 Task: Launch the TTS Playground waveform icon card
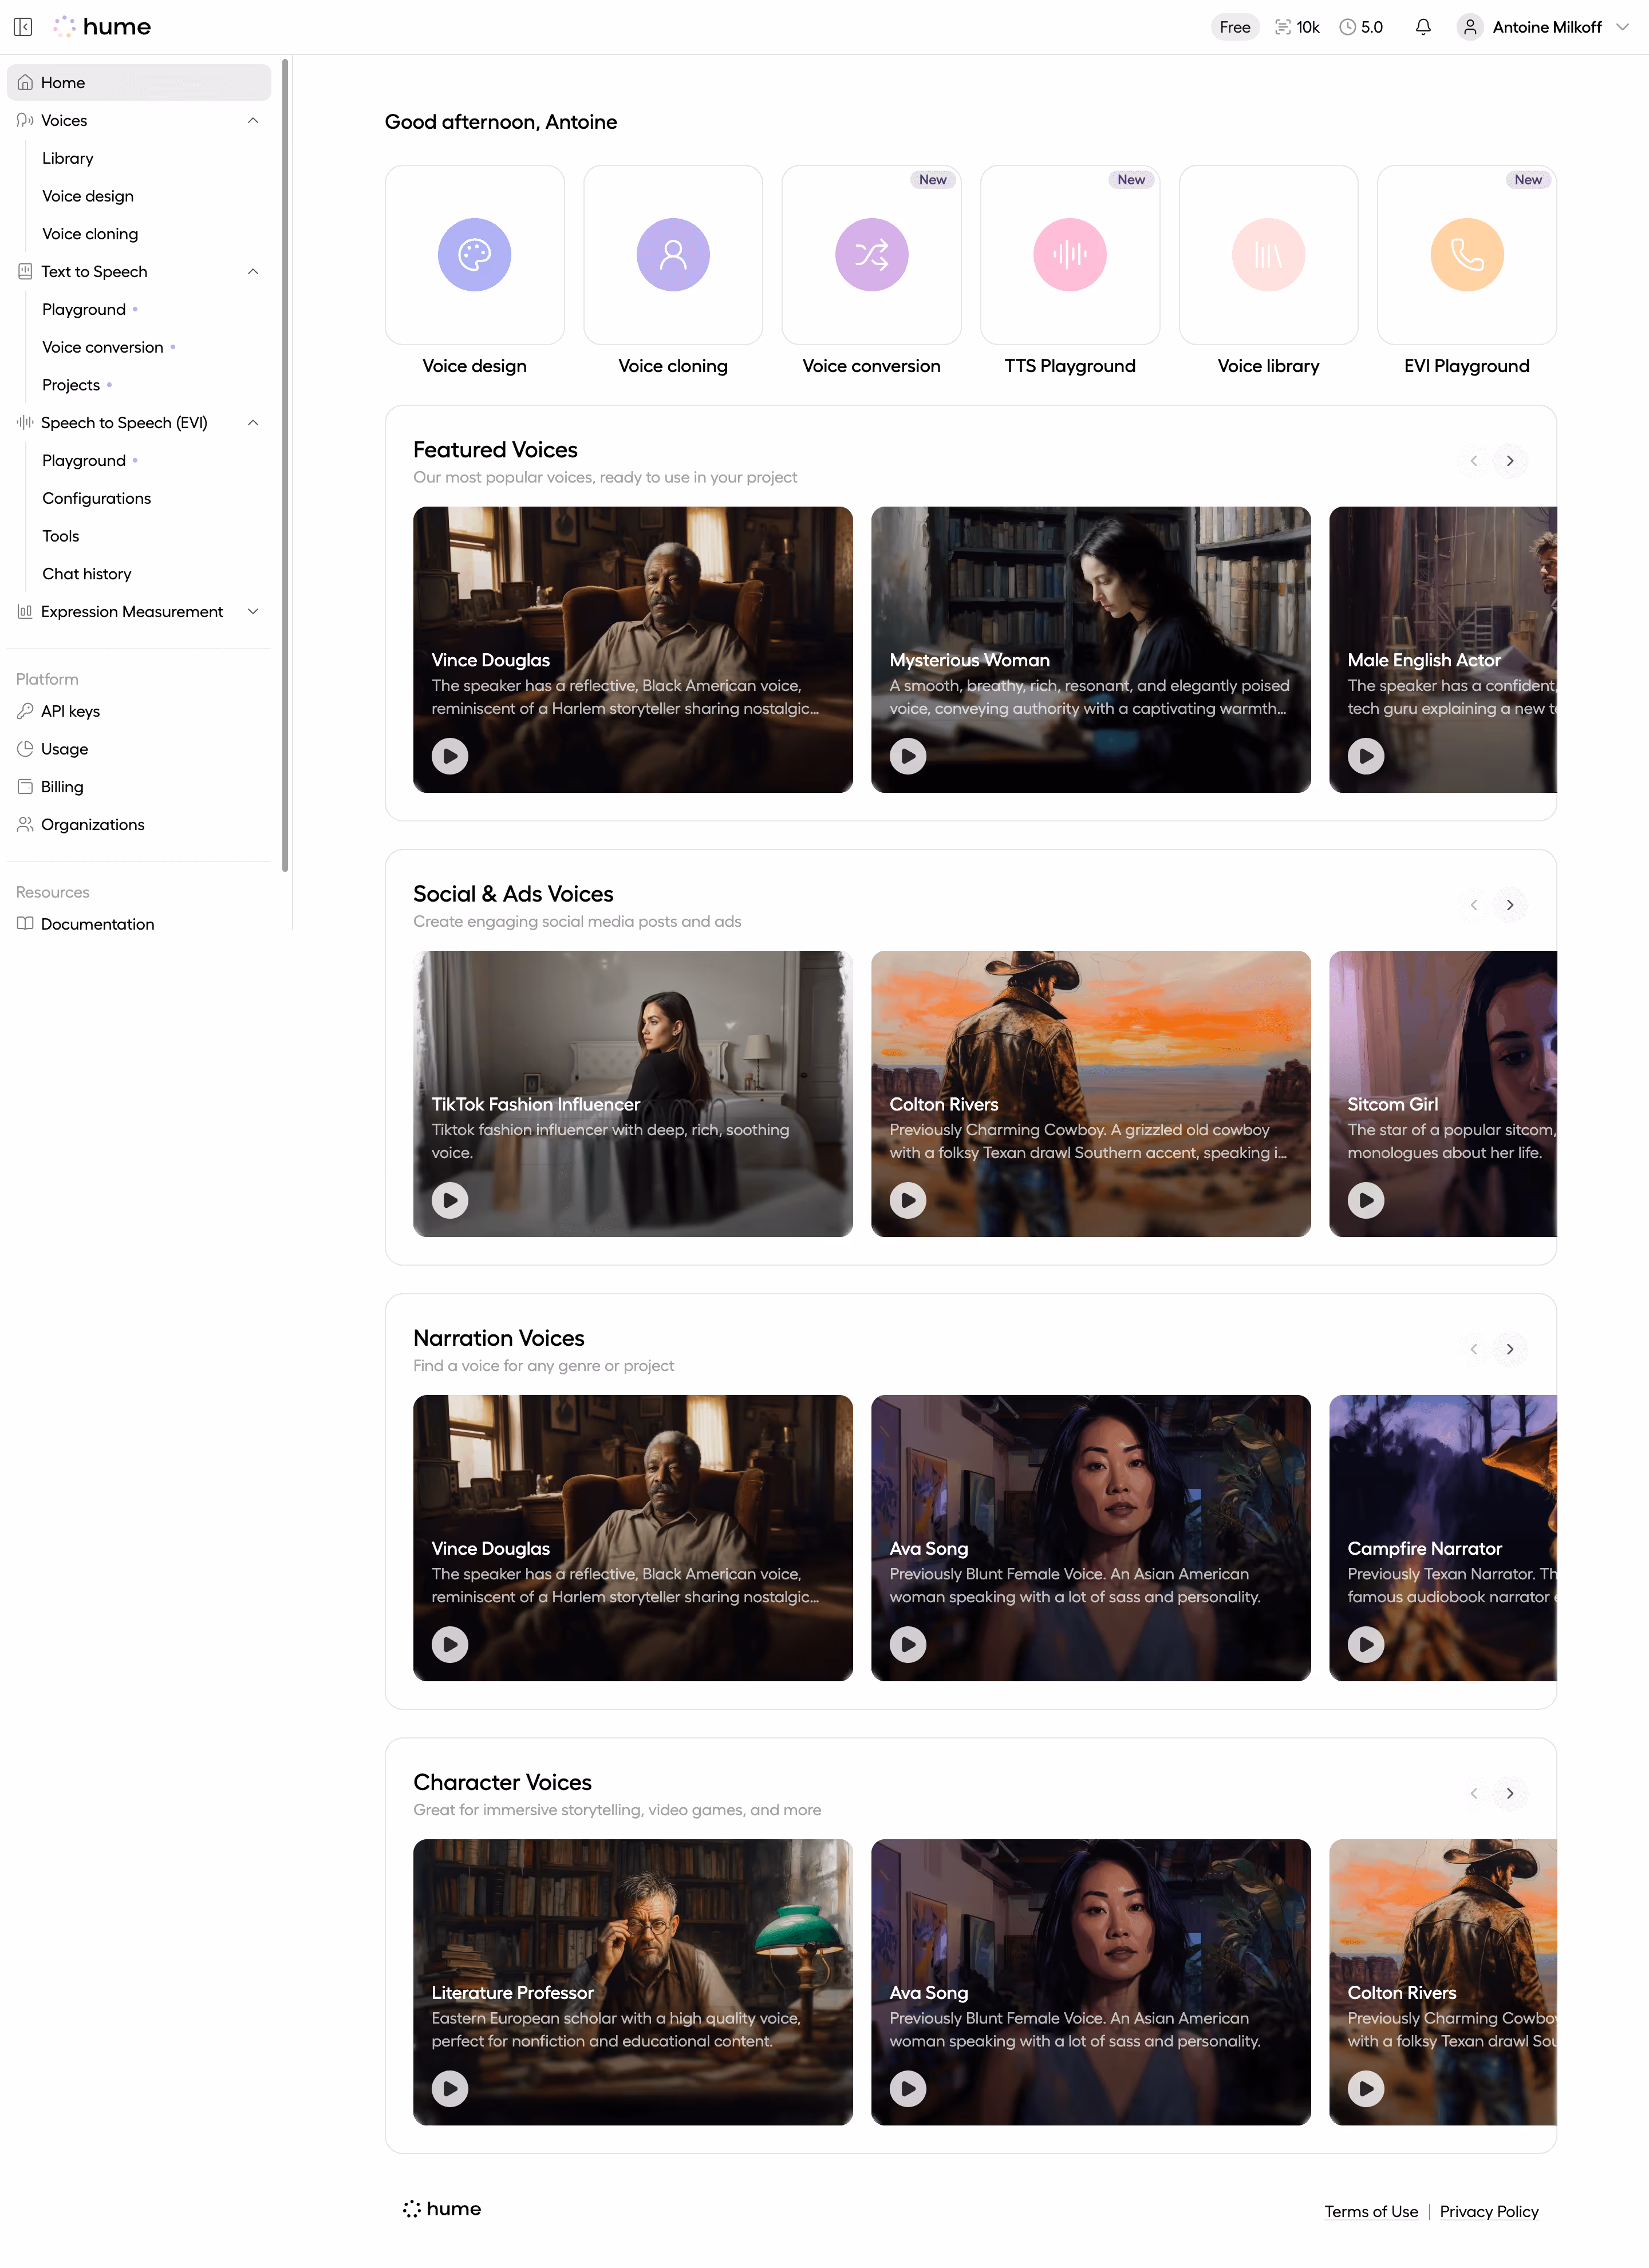pyautogui.click(x=1069, y=255)
